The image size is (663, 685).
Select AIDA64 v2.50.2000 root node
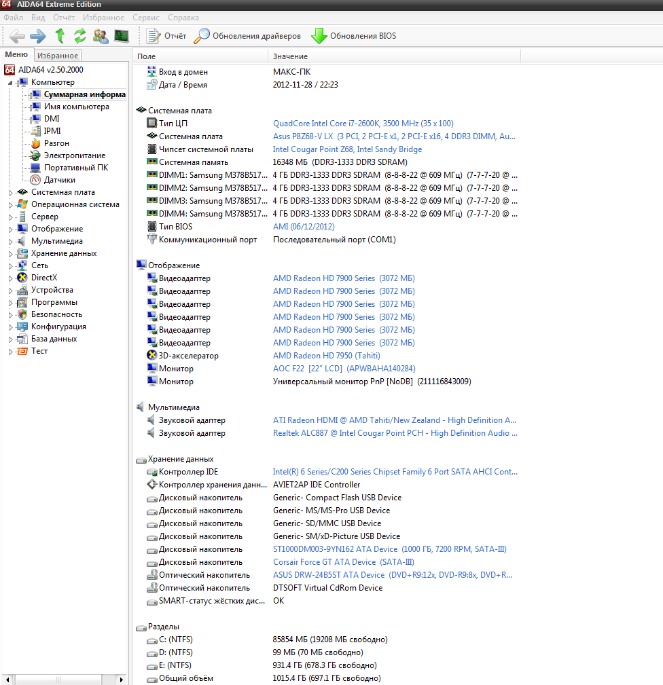click(x=50, y=70)
